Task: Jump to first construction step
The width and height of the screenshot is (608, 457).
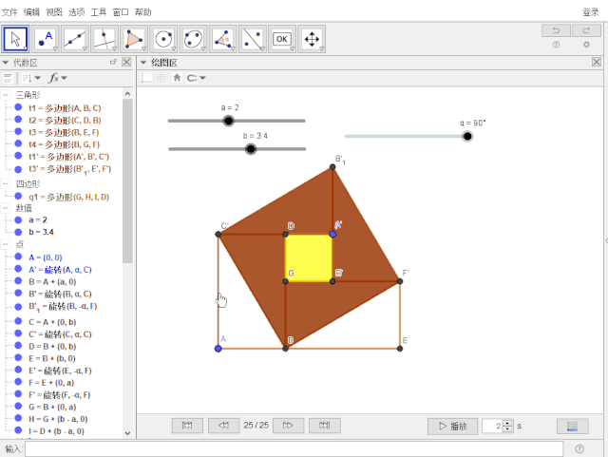Action: click(x=187, y=426)
